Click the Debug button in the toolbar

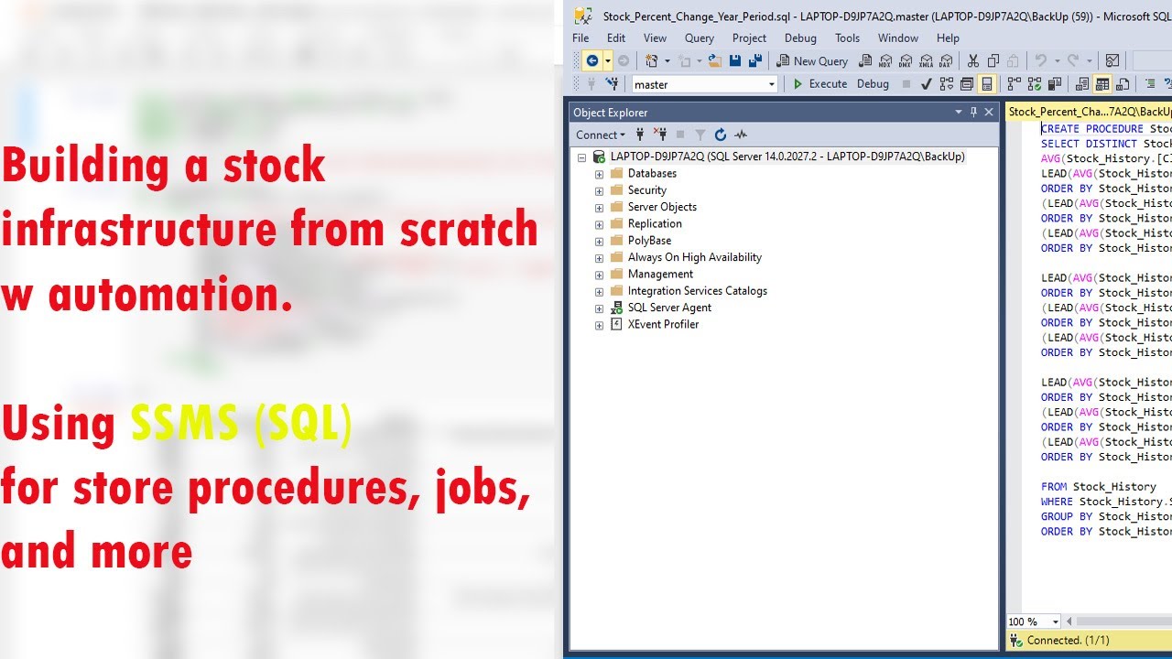(873, 84)
